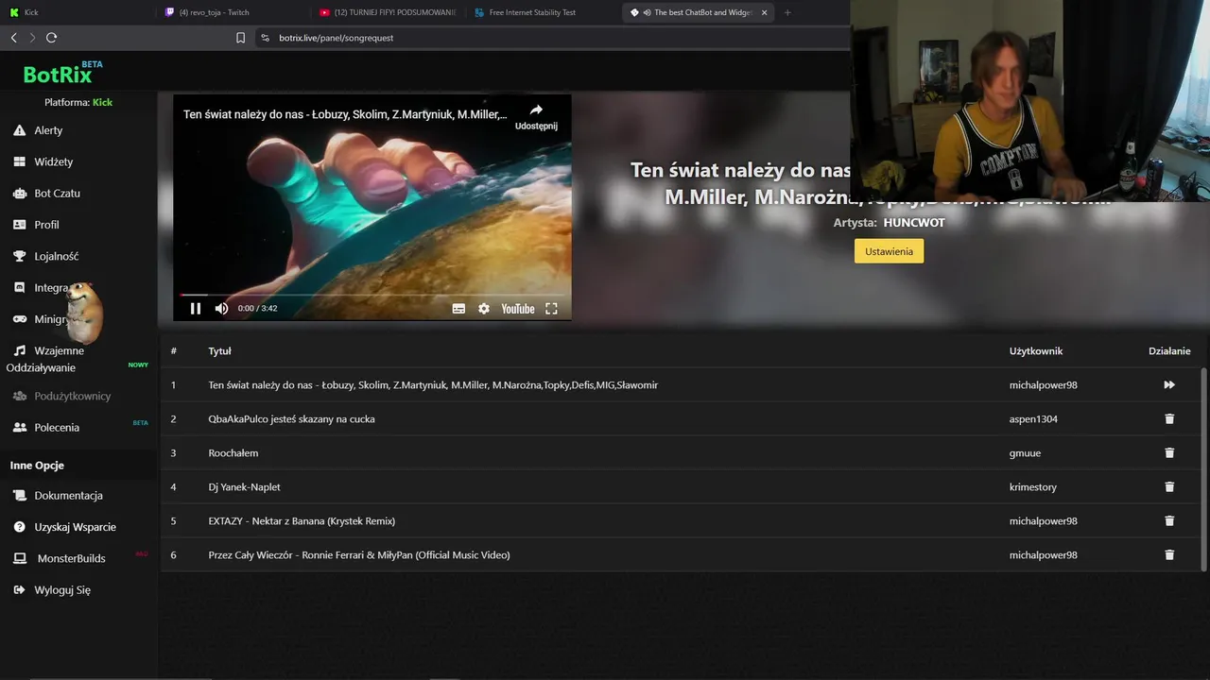Click the music note sidebar icon
The height and width of the screenshot is (680, 1210).
click(x=19, y=350)
